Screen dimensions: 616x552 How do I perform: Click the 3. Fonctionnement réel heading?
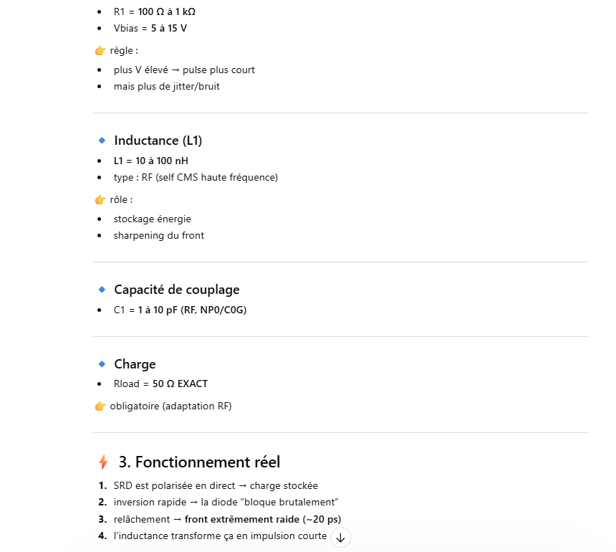pyautogui.click(x=199, y=462)
